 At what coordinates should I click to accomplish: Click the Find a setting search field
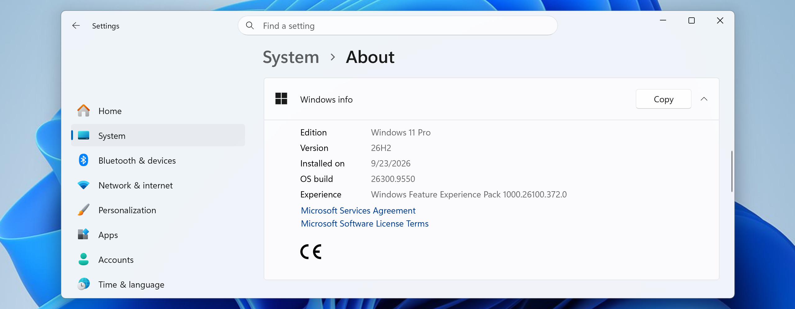pos(397,26)
